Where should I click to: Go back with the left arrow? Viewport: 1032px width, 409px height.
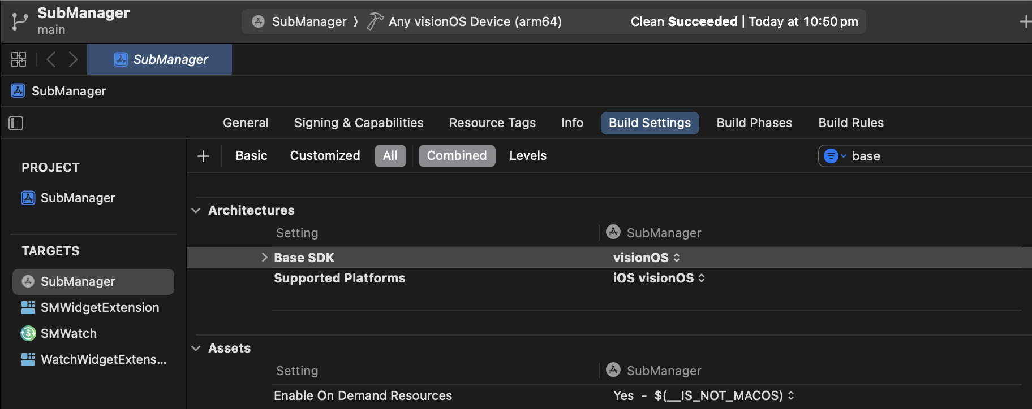click(x=51, y=59)
